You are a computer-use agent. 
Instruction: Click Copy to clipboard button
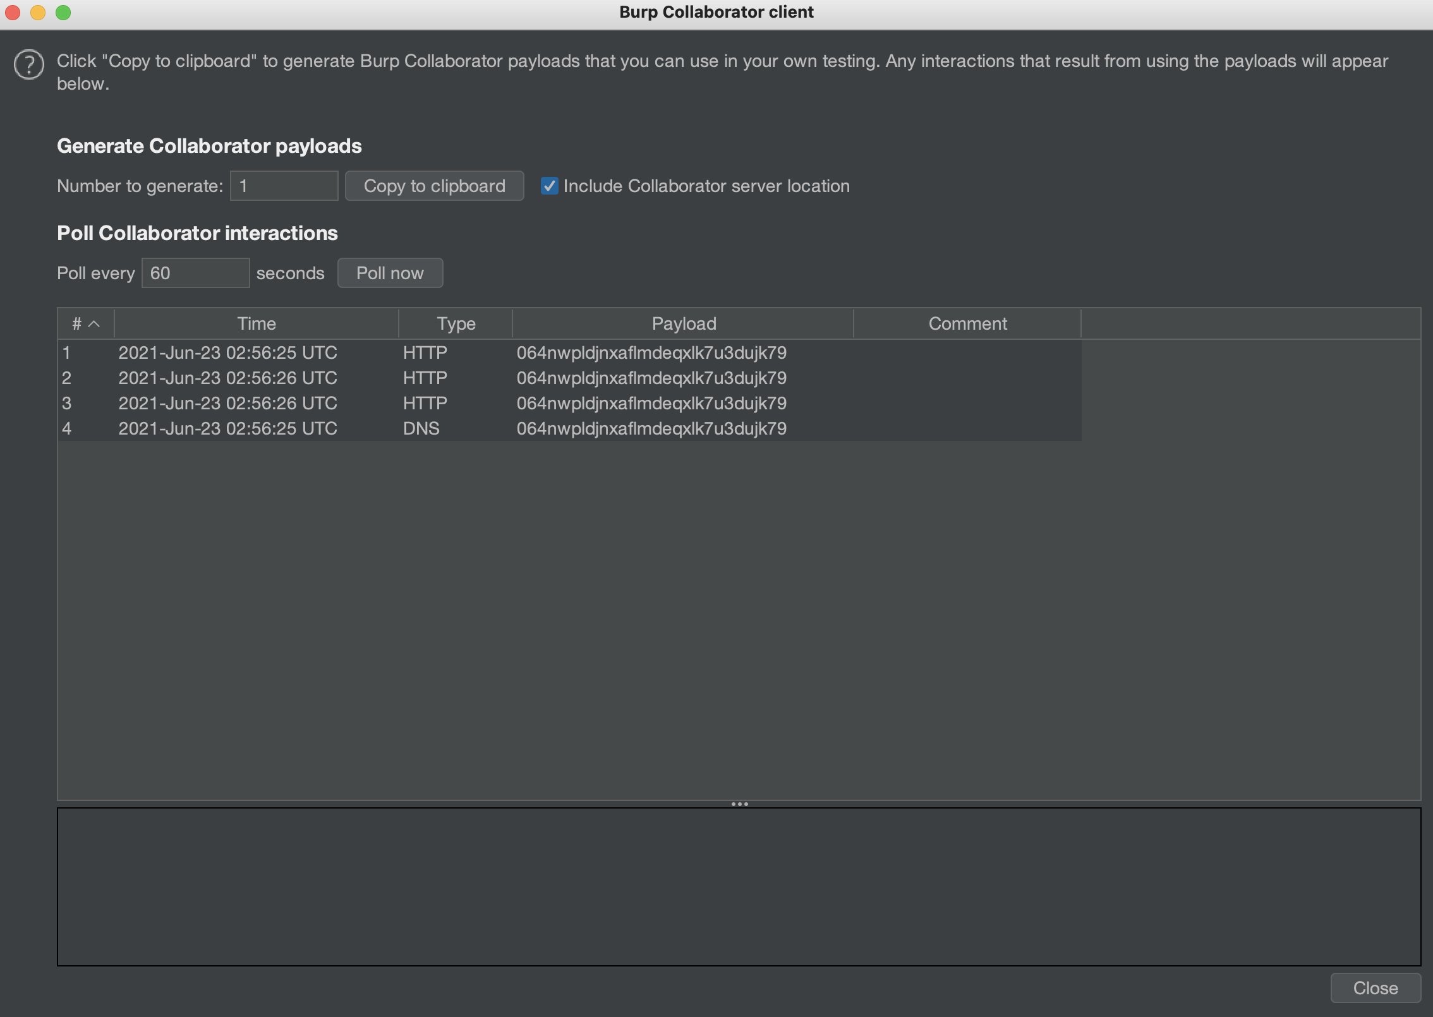pos(434,186)
